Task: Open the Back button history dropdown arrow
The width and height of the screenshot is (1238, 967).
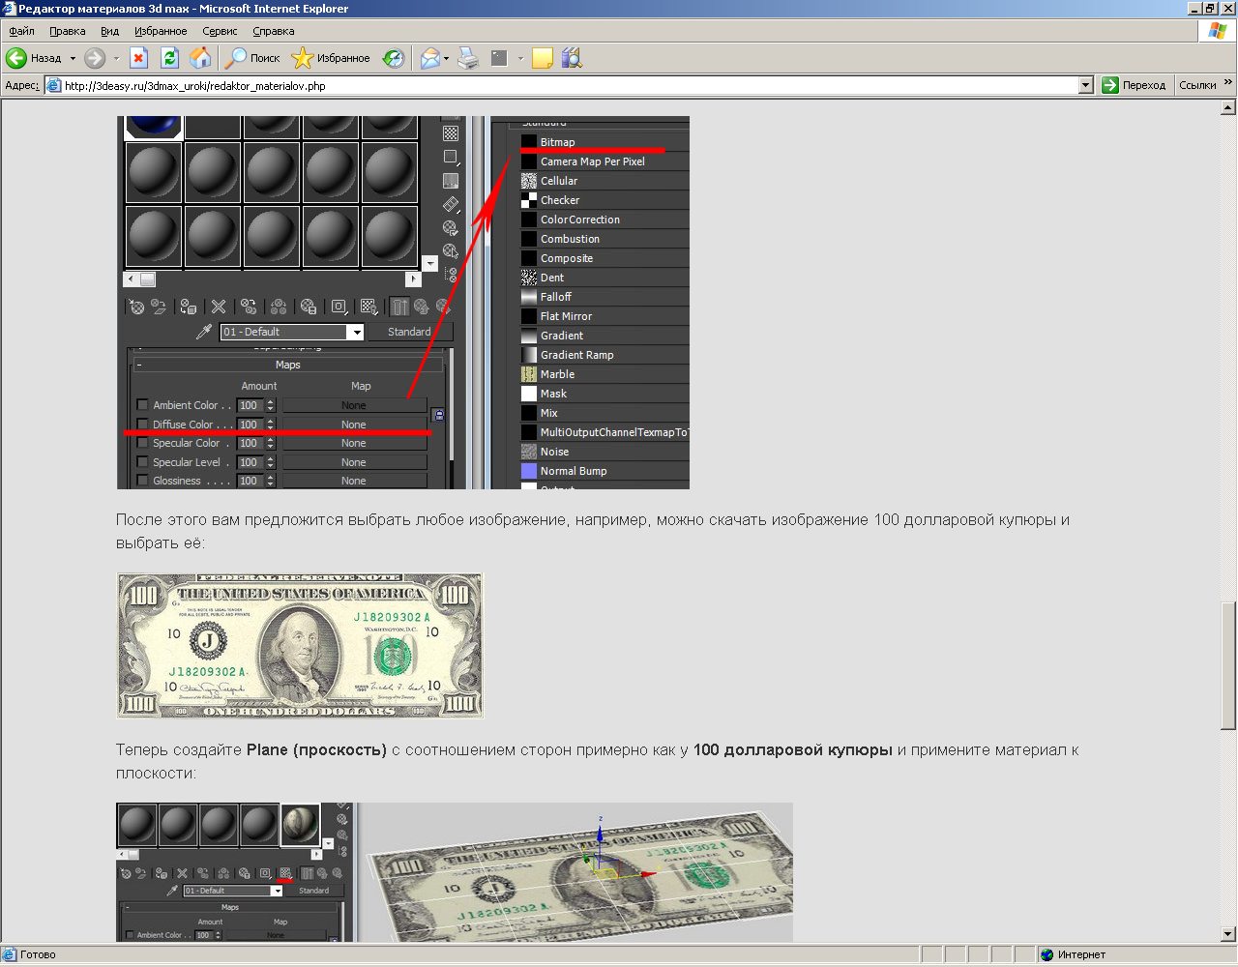Action: point(73,58)
